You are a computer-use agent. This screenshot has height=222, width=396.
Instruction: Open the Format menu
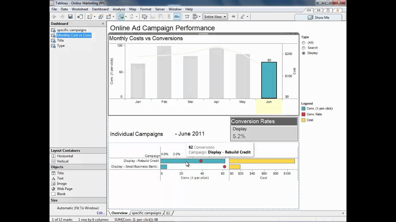146,9
